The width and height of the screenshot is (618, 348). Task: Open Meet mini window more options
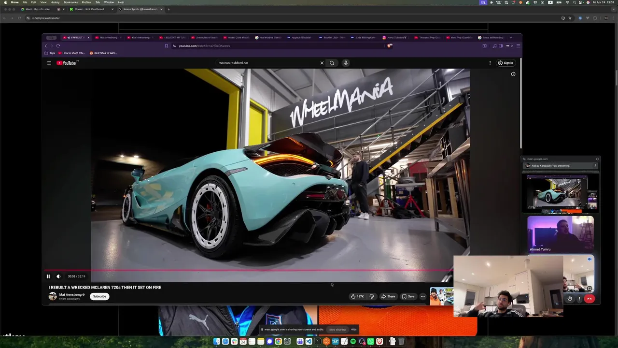coord(579,299)
